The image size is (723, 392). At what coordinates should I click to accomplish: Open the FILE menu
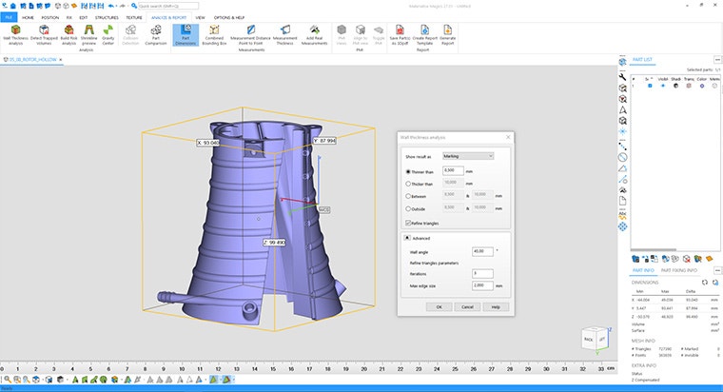click(x=9, y=17)
